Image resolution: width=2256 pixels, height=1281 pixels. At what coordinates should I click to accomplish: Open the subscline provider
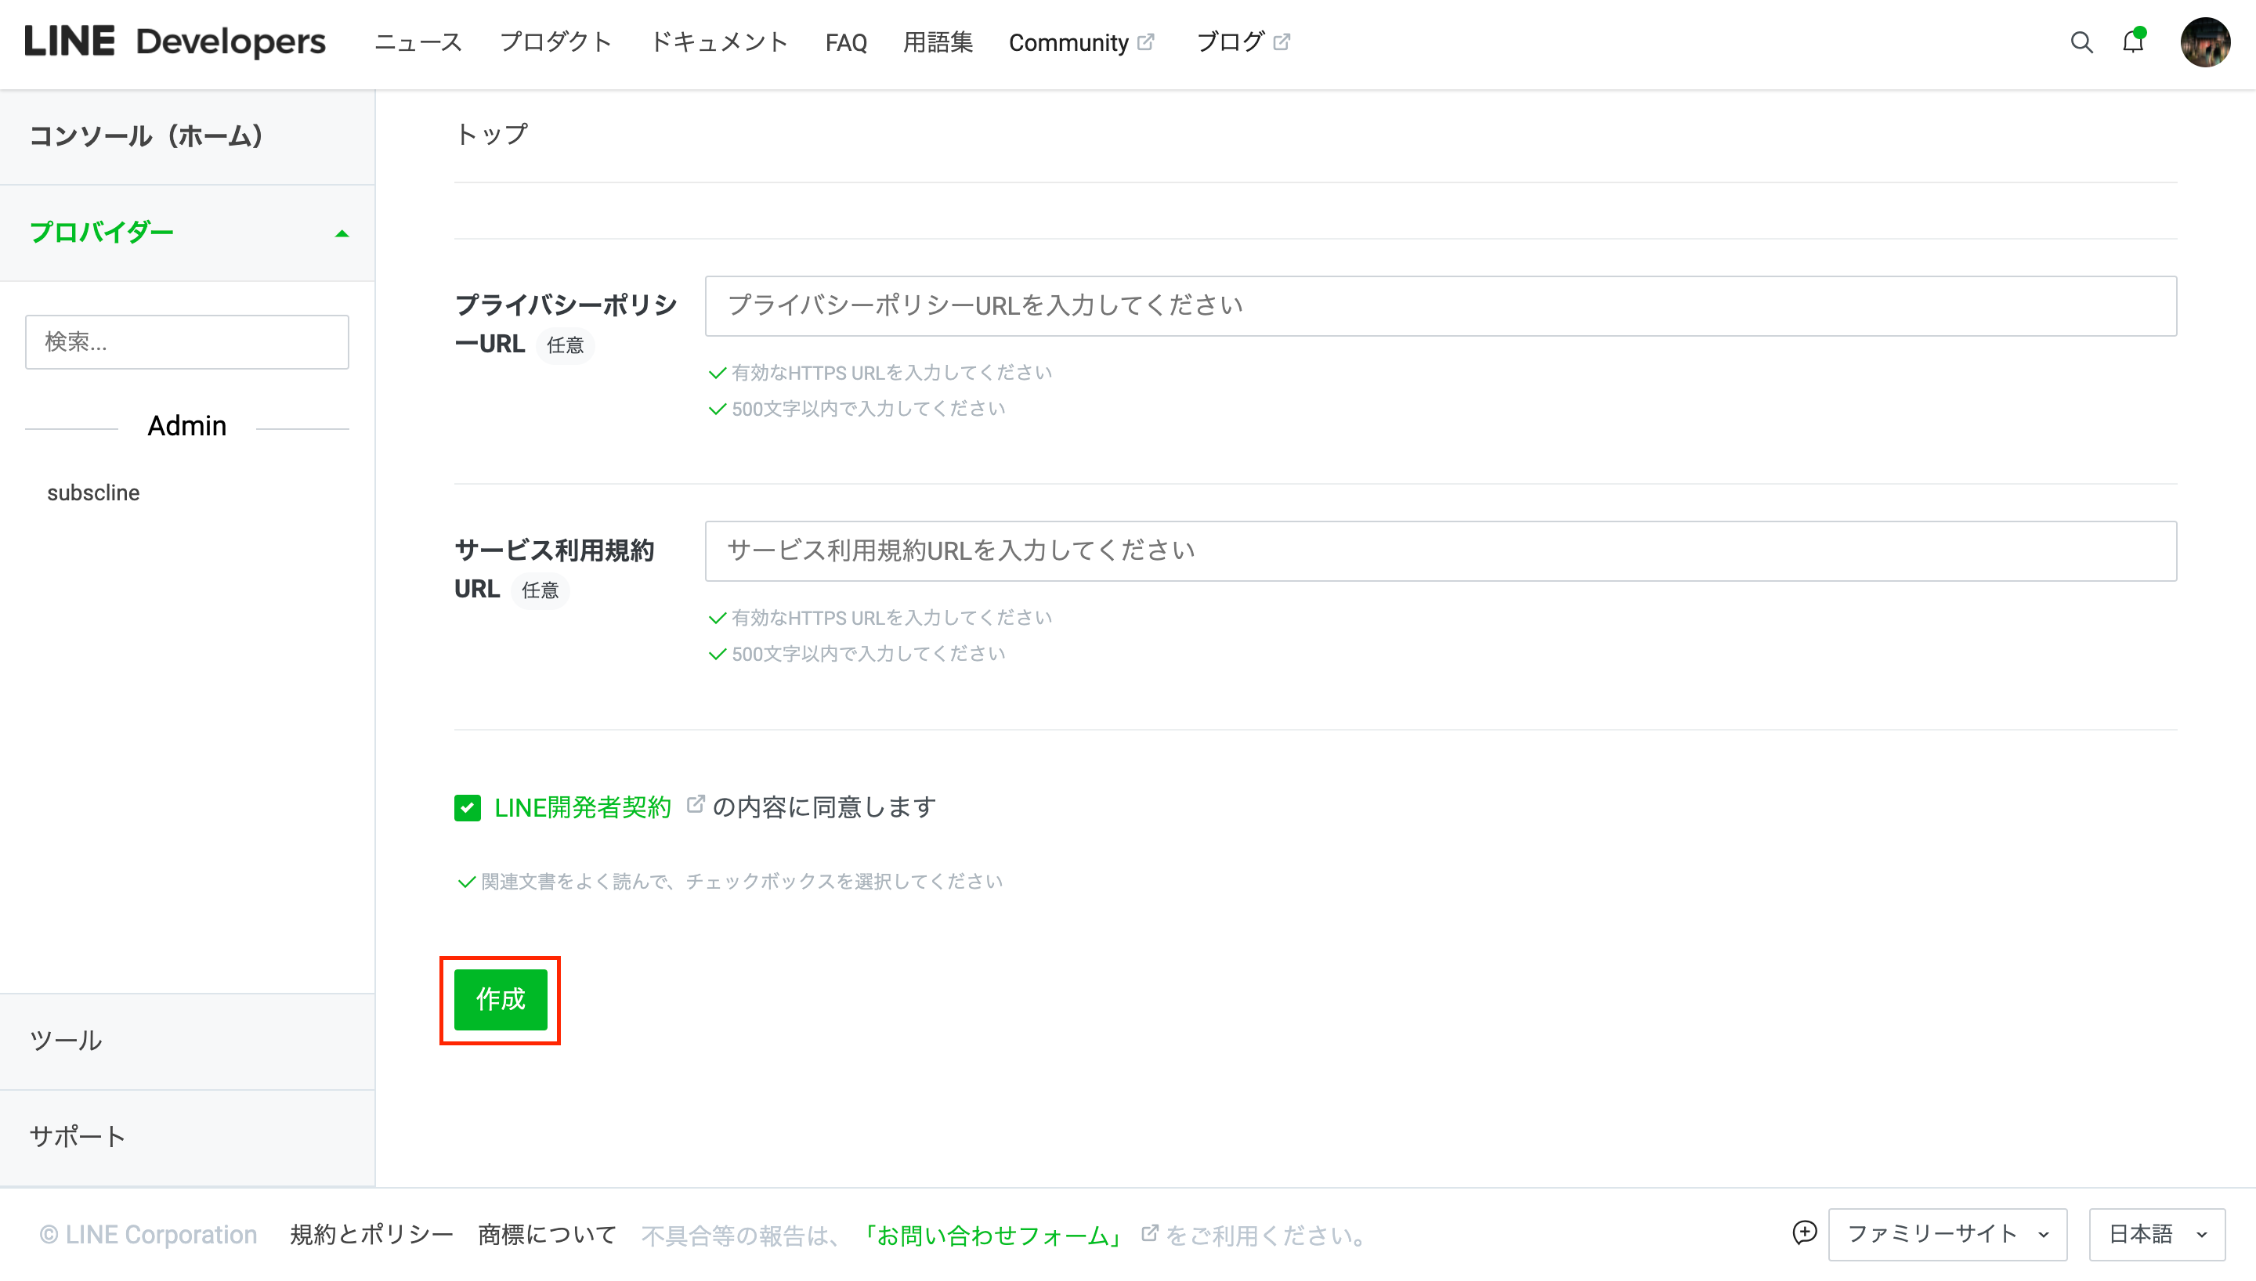tap(93, 493)
